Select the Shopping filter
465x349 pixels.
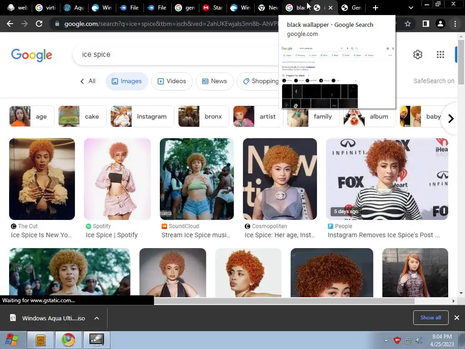pos(258,81)
